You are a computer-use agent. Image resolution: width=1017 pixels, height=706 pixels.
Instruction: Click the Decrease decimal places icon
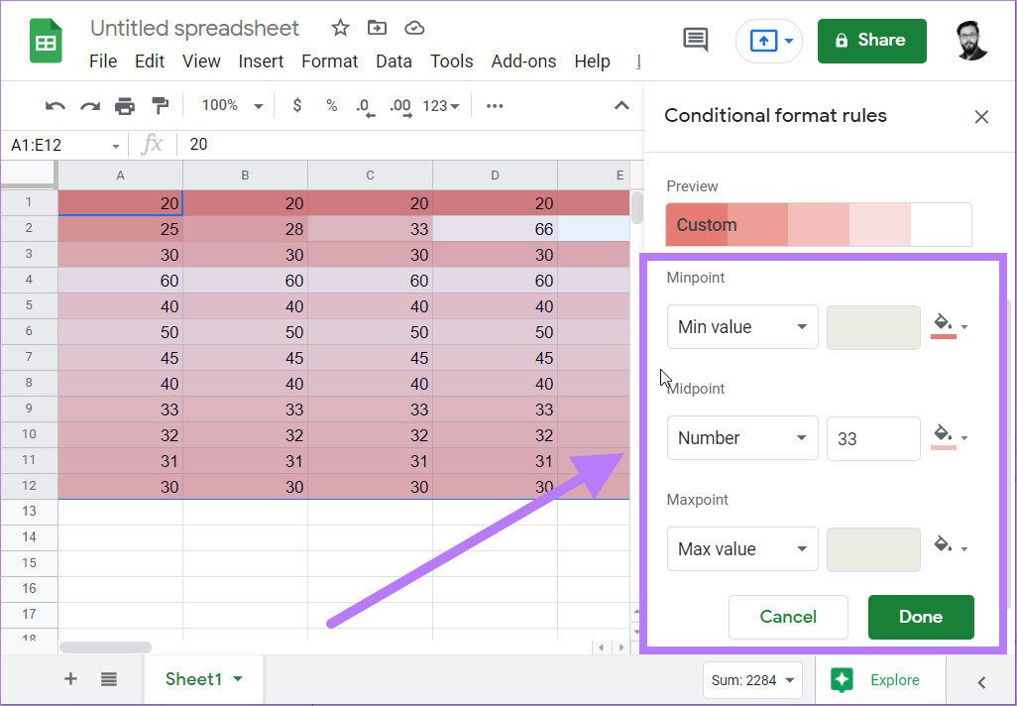click(365, 106)
